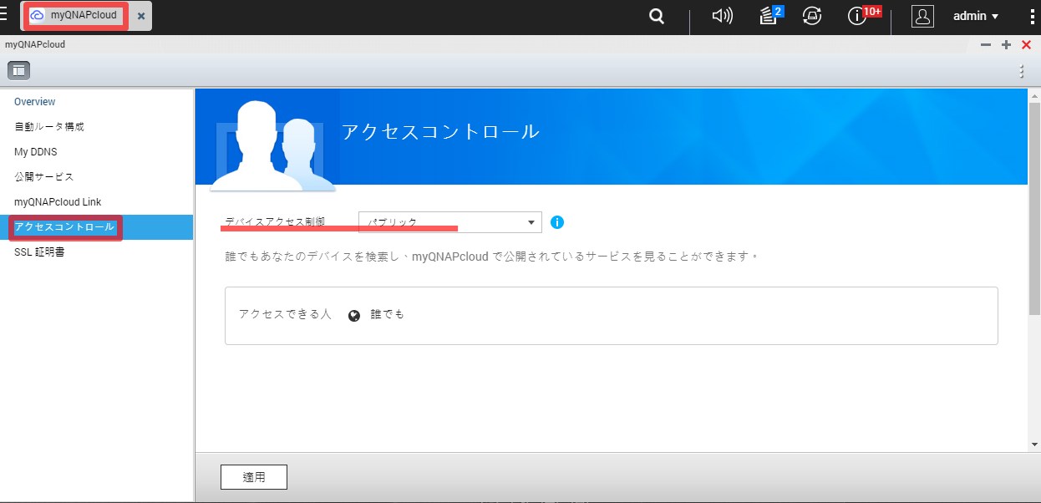Minimize the myQNAPcloud window
1041x503 pixels.
click(986, 45)
